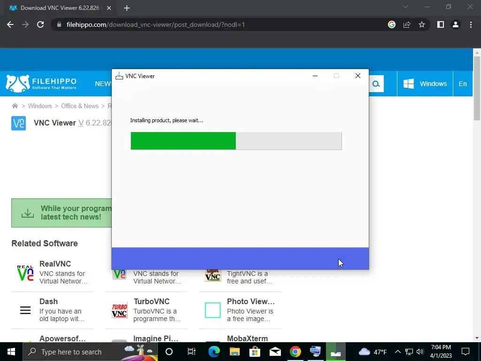This screenshot has height=361, width=481.
Task: Open TightVNC related software entry
Action: coord(240,277)
